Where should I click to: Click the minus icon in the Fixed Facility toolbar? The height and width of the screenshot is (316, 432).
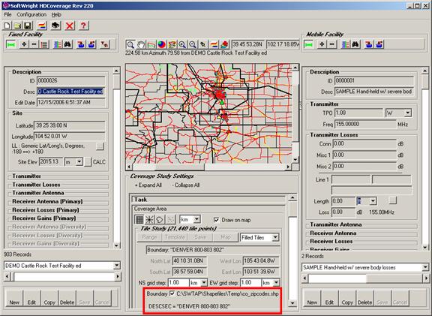(34, 44)
